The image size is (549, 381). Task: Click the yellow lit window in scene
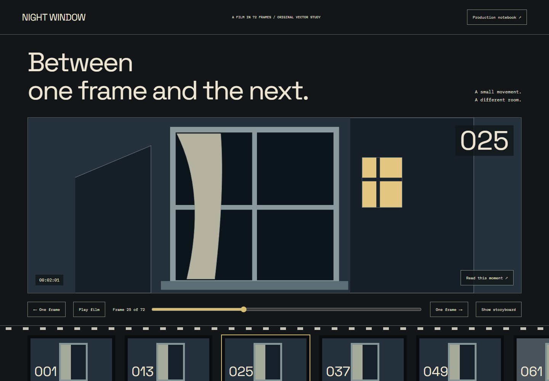tap(382, 182)
